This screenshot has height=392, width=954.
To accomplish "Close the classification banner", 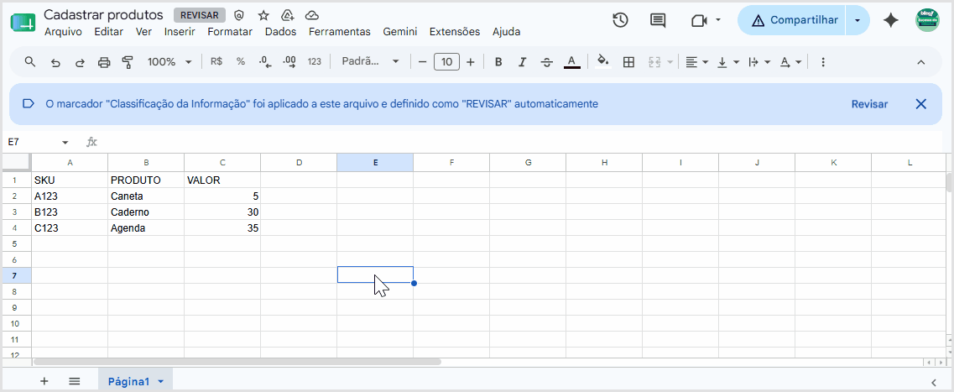I will tap(920, 104).
